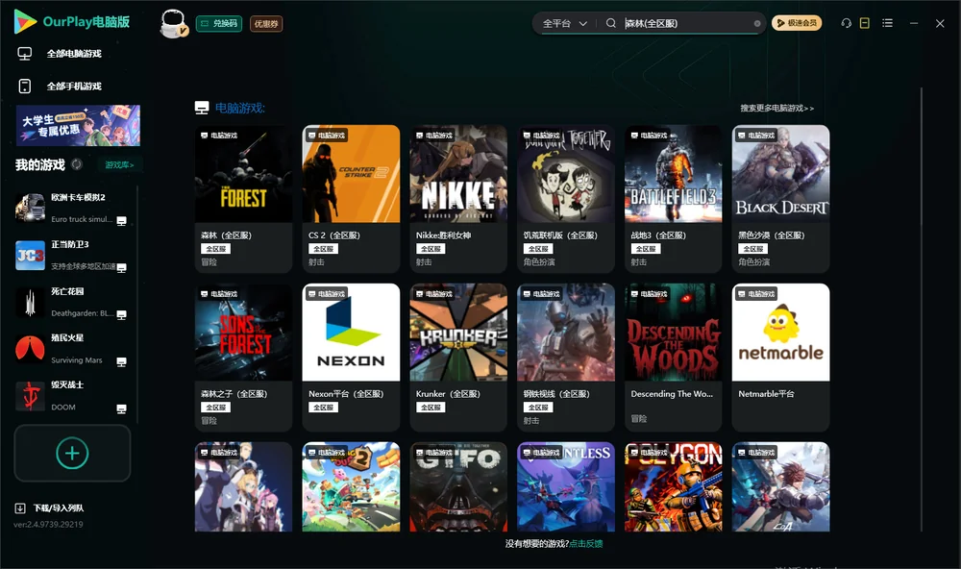Open the 饥荒联机版 Don't Starve Together card
The width and height of the screenshot is (961, 569).
tap(566, 199)
